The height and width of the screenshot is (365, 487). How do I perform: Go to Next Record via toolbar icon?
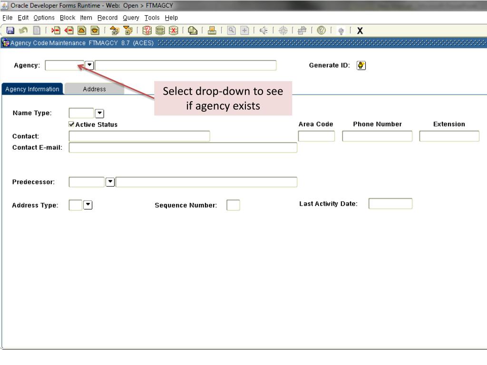click(95, 30)
